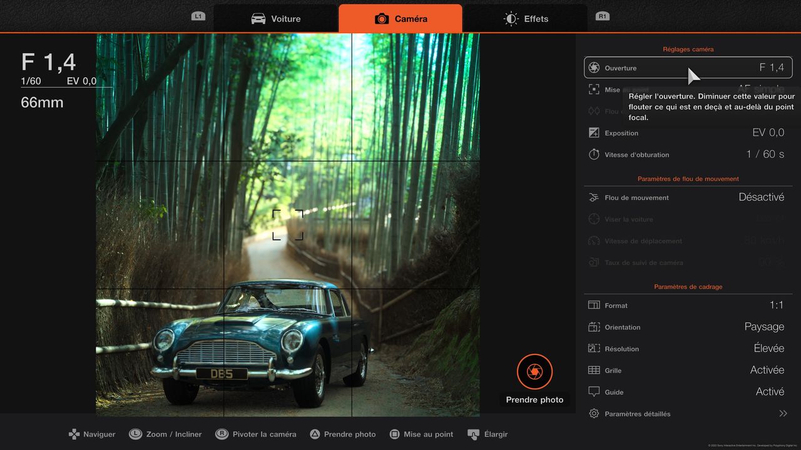Click the orange shutter button icon
The width and height of the screenshot is (801, 450).
click(x=534, y=372)
